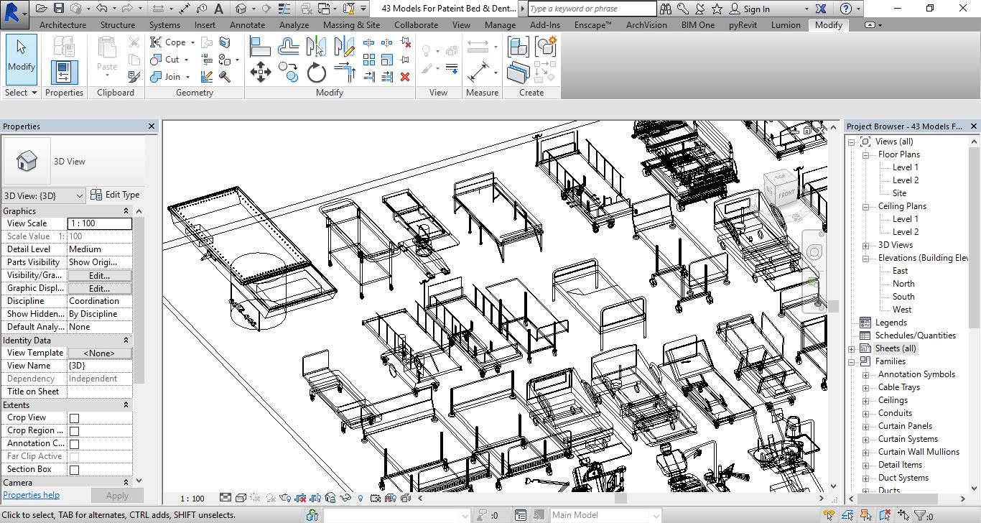The width and height of the screenshot is (981, 523).
Task: Select the Align tool in the ribbon
Action: pos(260,47)
